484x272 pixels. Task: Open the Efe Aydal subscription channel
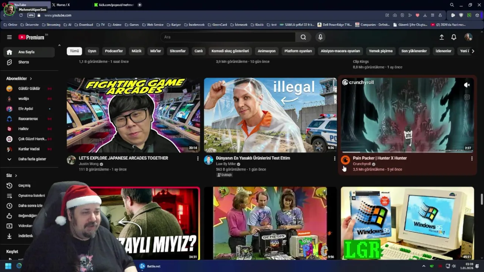click(x=29, y=108)
